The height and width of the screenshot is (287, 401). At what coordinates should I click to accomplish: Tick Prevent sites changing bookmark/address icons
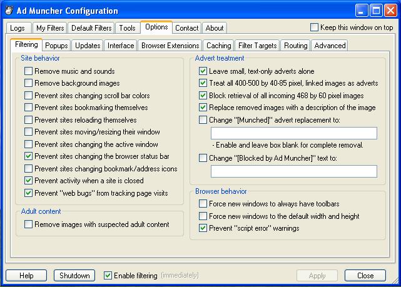[x=28, y=168]
